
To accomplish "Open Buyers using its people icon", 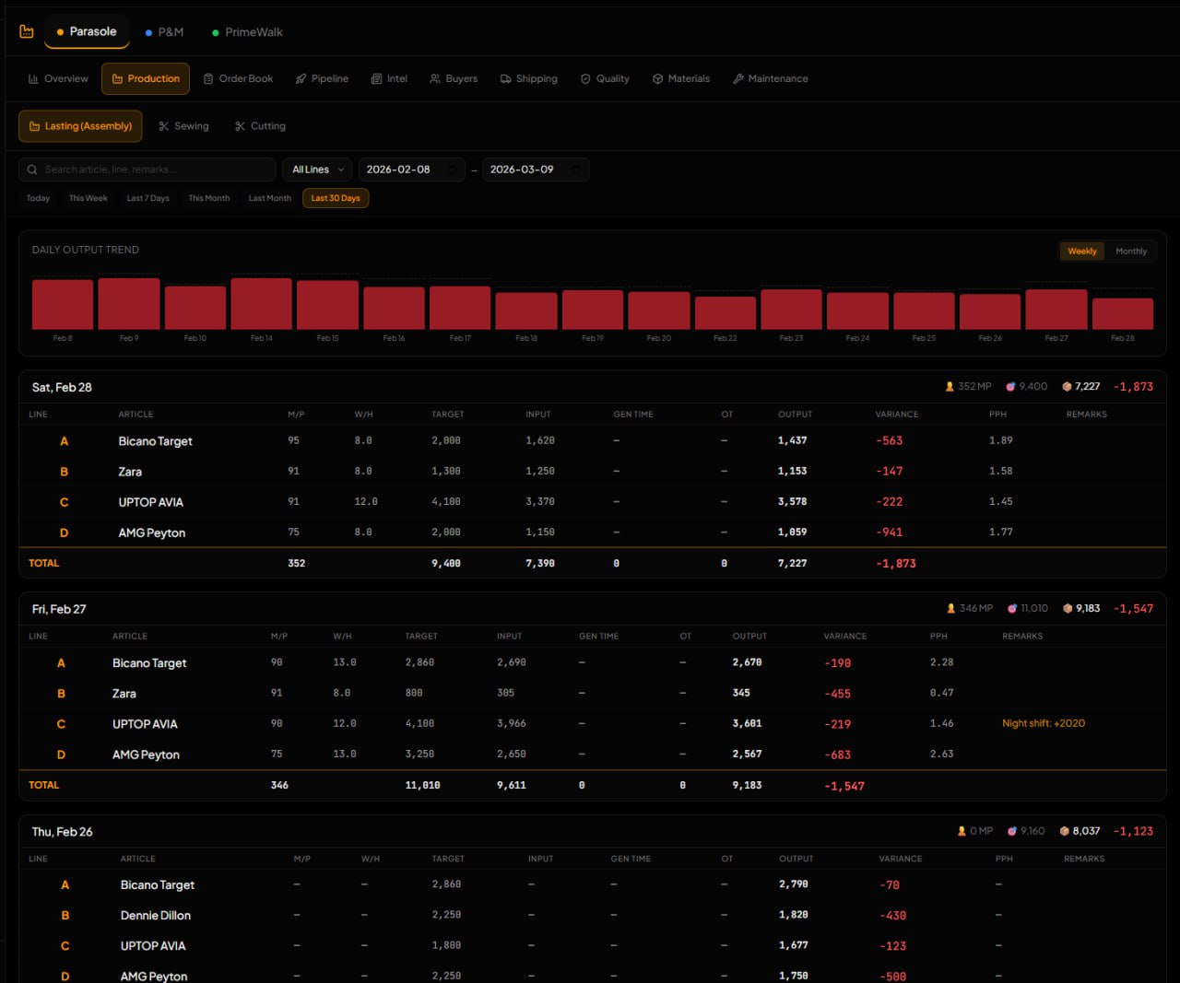I will (434, 78).
